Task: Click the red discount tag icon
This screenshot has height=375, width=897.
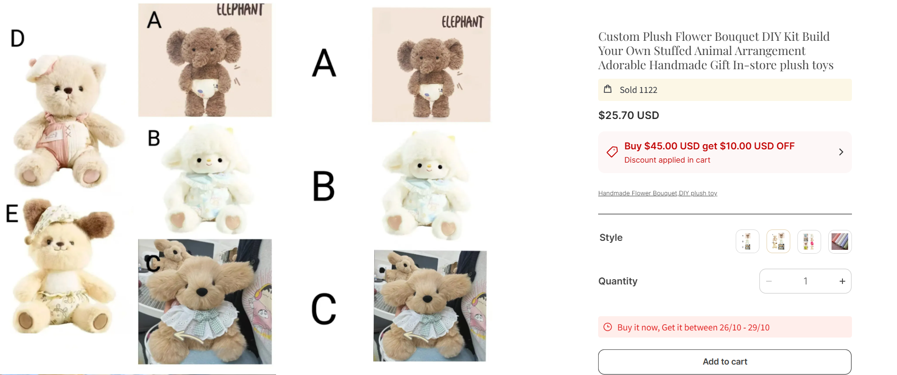Action: (x=612, y=152)
